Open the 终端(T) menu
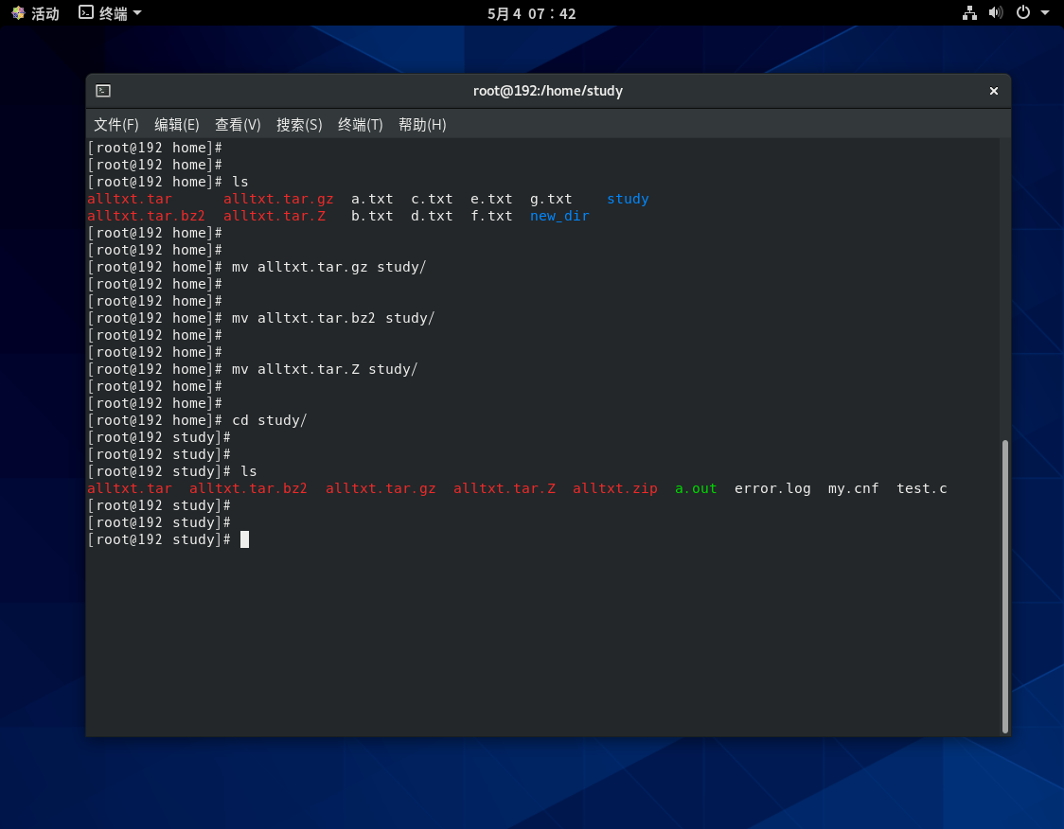 click(x=361, y=124)
